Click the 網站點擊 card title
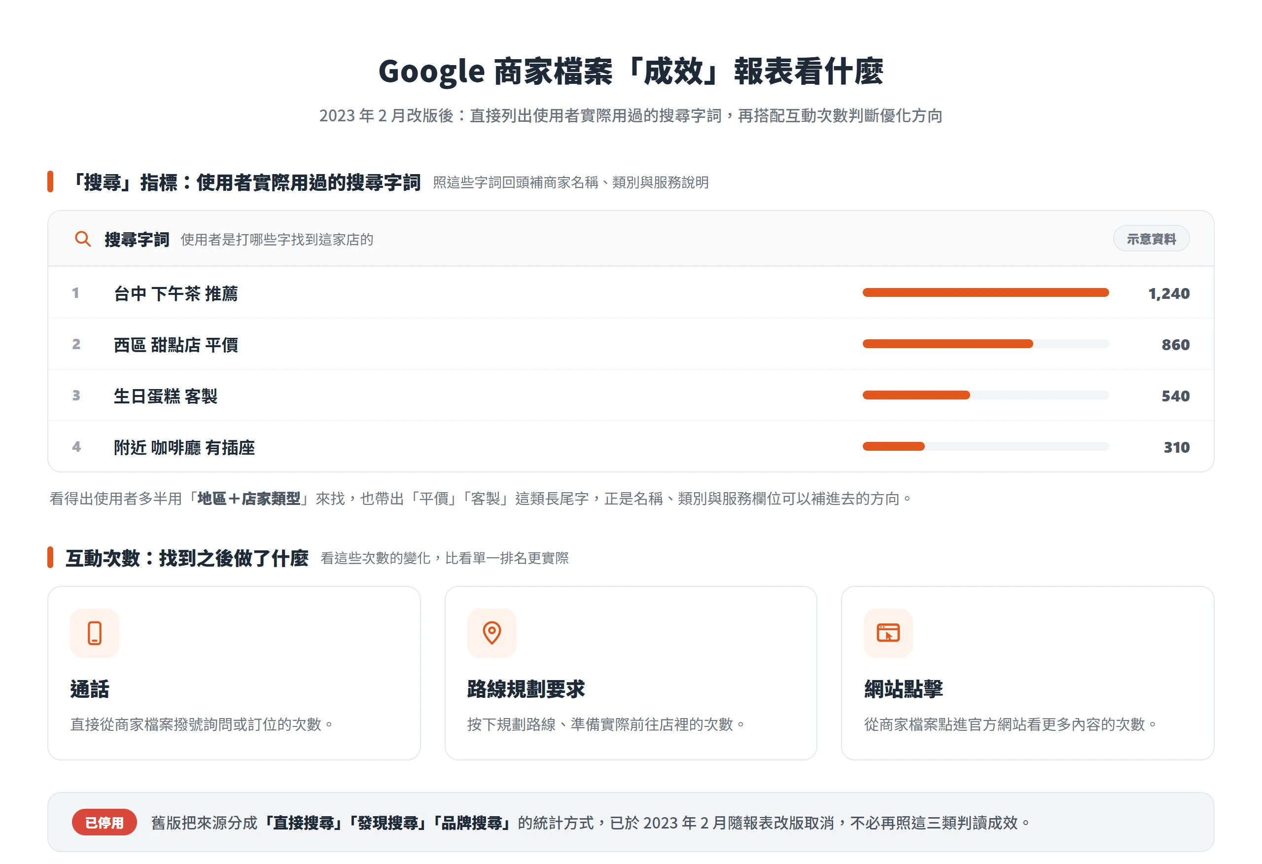Image resolution: width=1262 pixels, height=864 pixels. [903, 689]
